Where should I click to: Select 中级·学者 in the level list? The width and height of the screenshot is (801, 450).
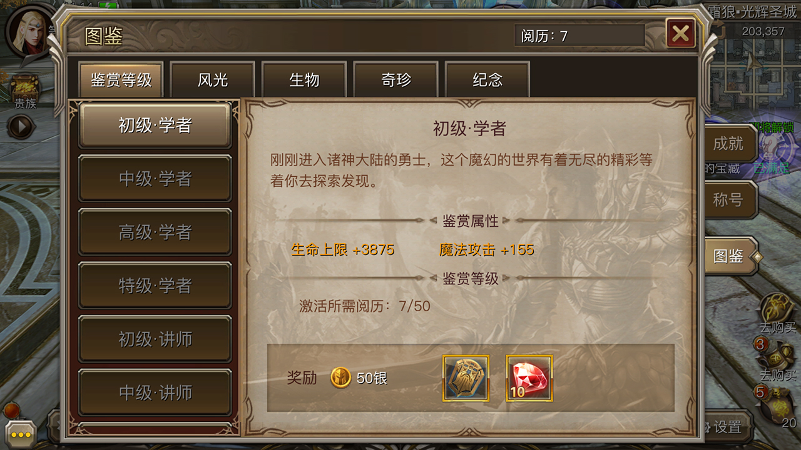155,179
